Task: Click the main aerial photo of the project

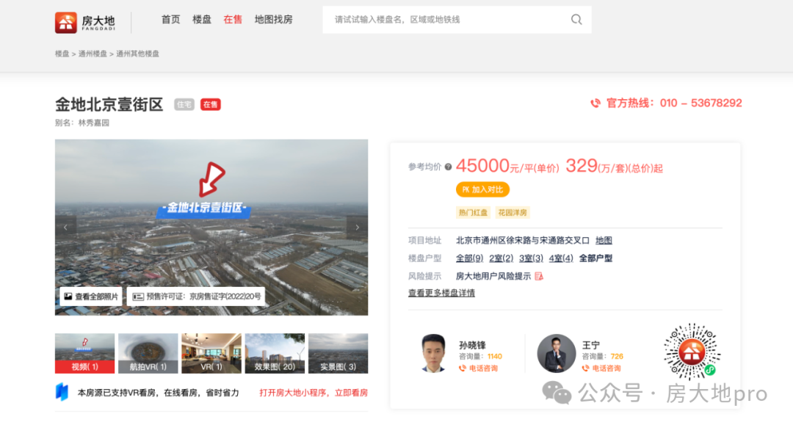Action: 211,228
